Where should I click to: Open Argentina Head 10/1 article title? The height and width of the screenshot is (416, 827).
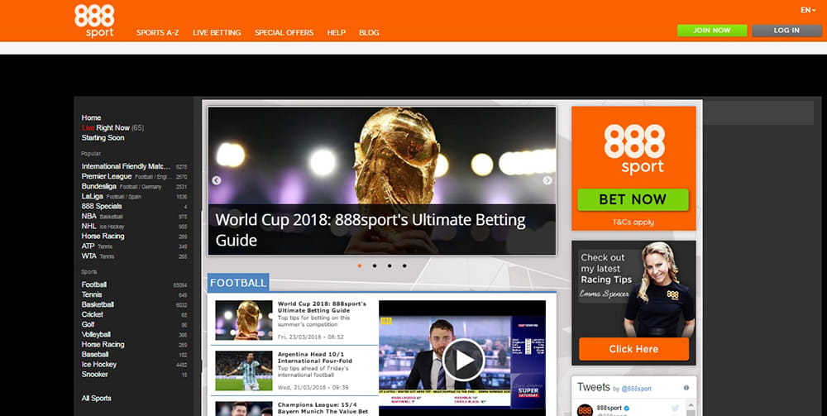click(315, 357)
